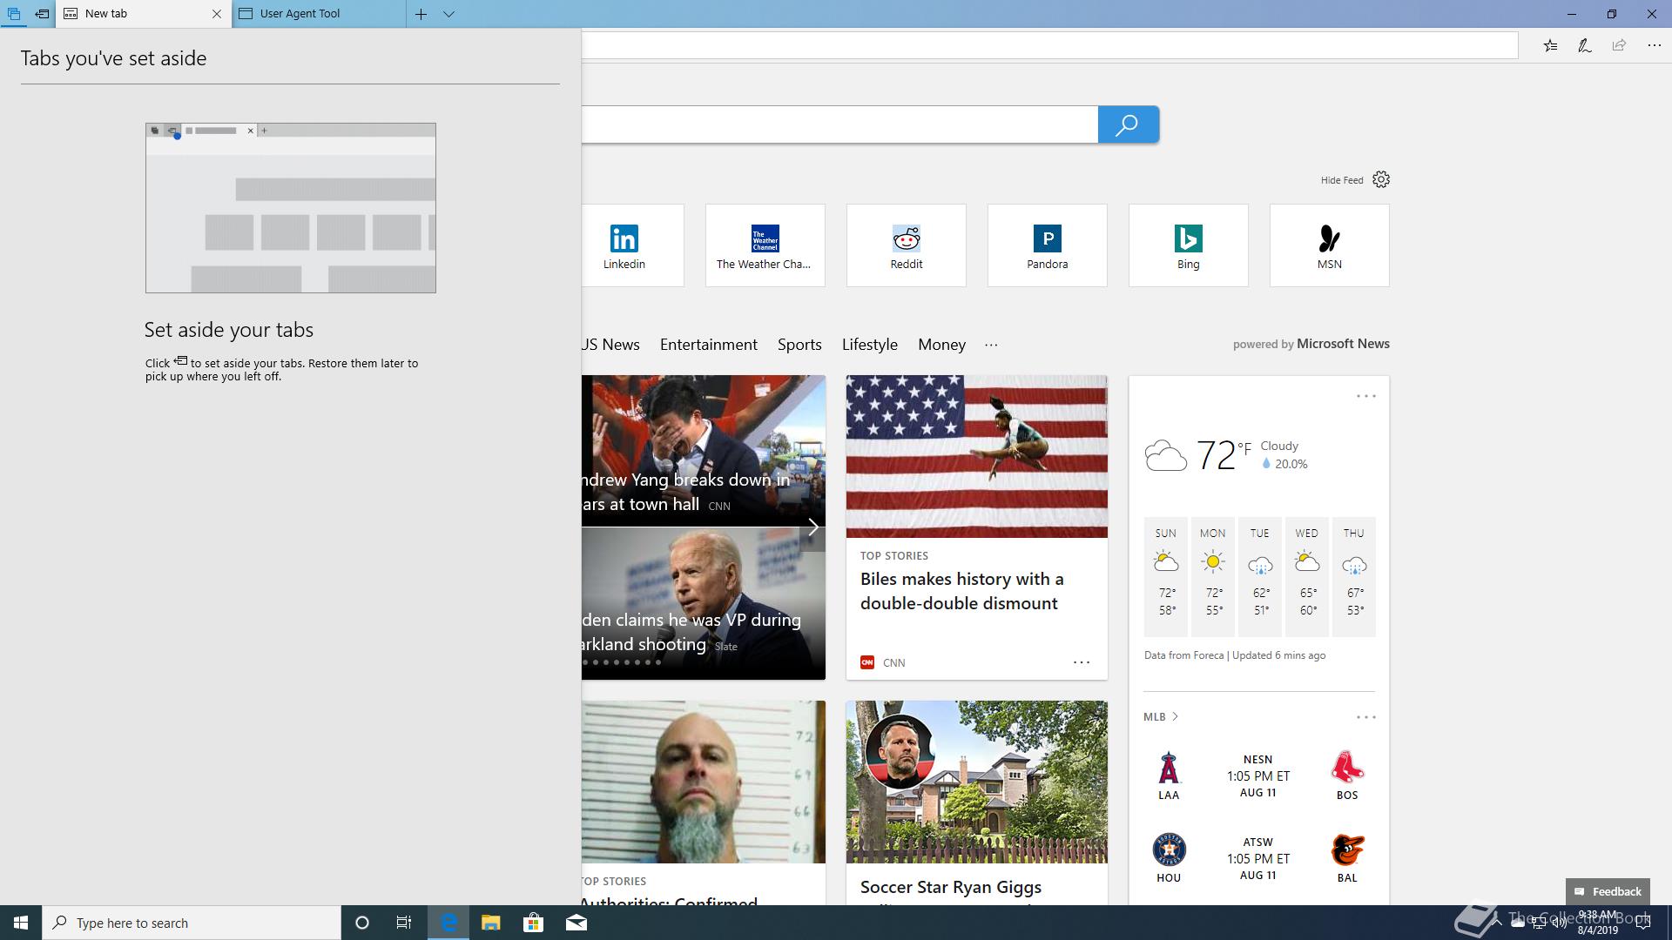1672x940 pixels.
Task: Click the set these tabs aside icon
Action: tap(42, 14)
